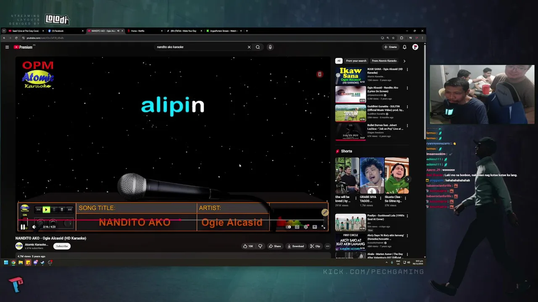
Task: Open options for the Jak en Poy video
Action: click(x=407, y=126)
